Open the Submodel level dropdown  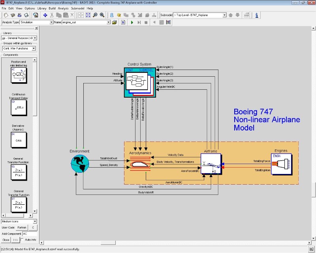pos(224,15)
